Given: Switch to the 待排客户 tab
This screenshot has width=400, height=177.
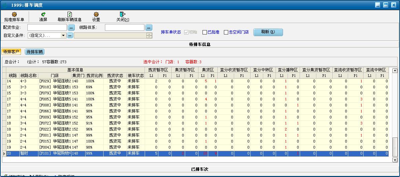Looking at the screenshot, I should tap(11, 52).
